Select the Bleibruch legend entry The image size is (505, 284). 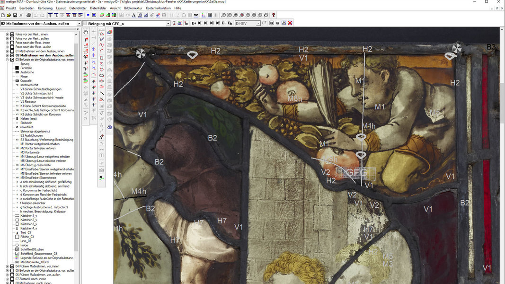[x=26, y=123]
